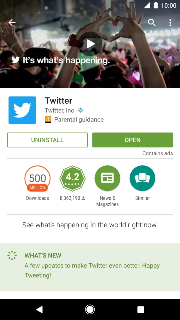Expand the app description text
The image size is (180, 320).
(90, 225)
